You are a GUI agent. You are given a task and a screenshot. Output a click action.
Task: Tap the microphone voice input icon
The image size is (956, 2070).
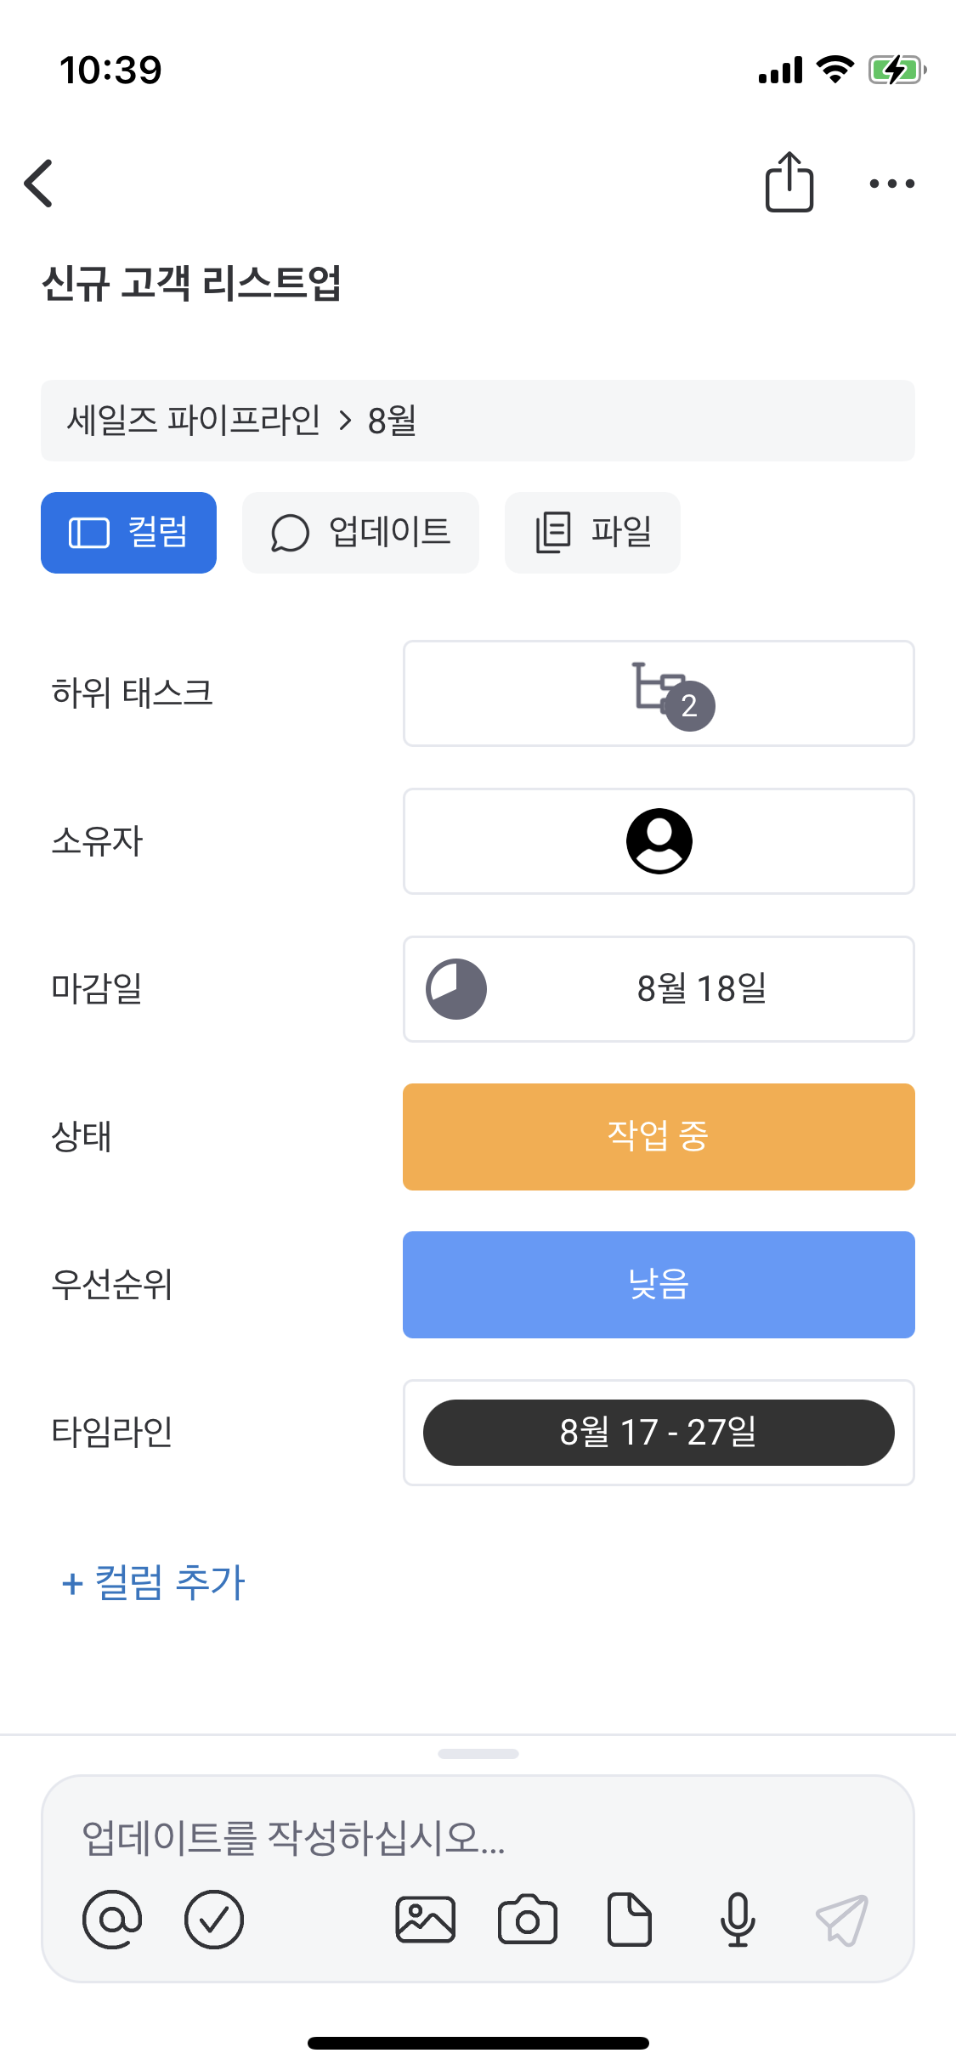pos(738,1920)
